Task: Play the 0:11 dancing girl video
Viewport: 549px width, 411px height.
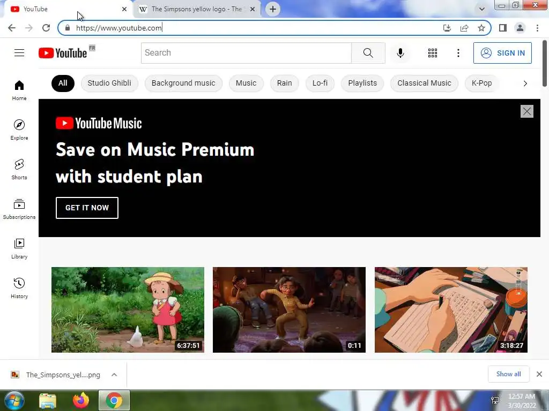Action: pos(289,310)
